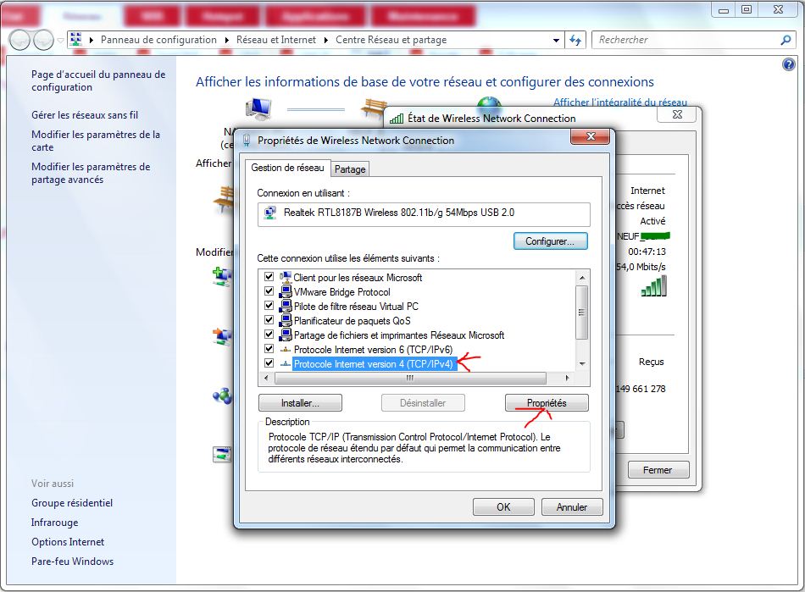The image size is (805, 592).
Task: Click the Realtek network adapter icon
Action: [270, 213]
